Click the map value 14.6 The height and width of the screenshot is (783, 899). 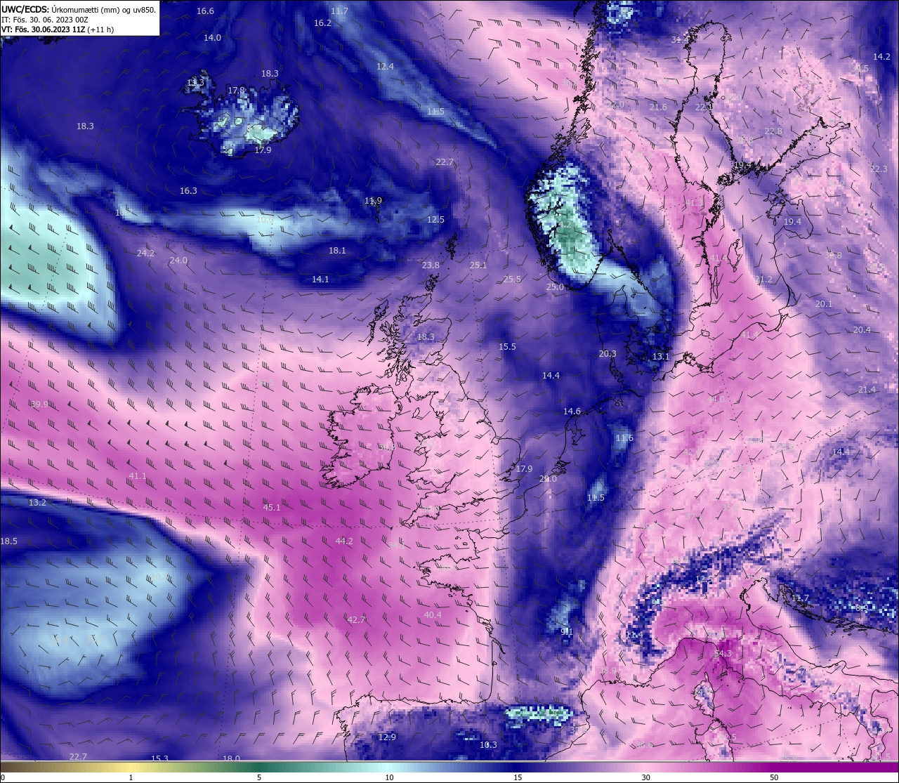click(572, 411)
